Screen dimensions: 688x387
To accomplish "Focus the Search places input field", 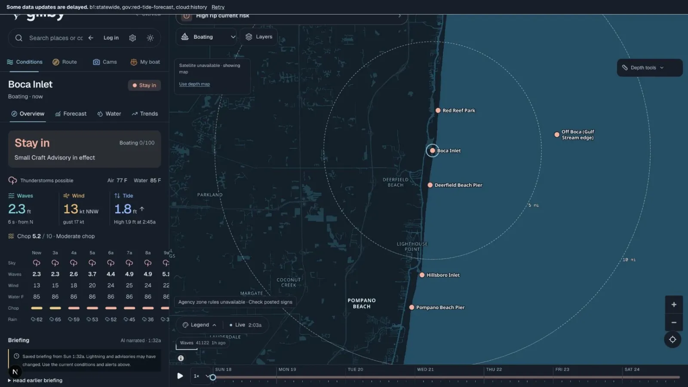I will [56, 38].
